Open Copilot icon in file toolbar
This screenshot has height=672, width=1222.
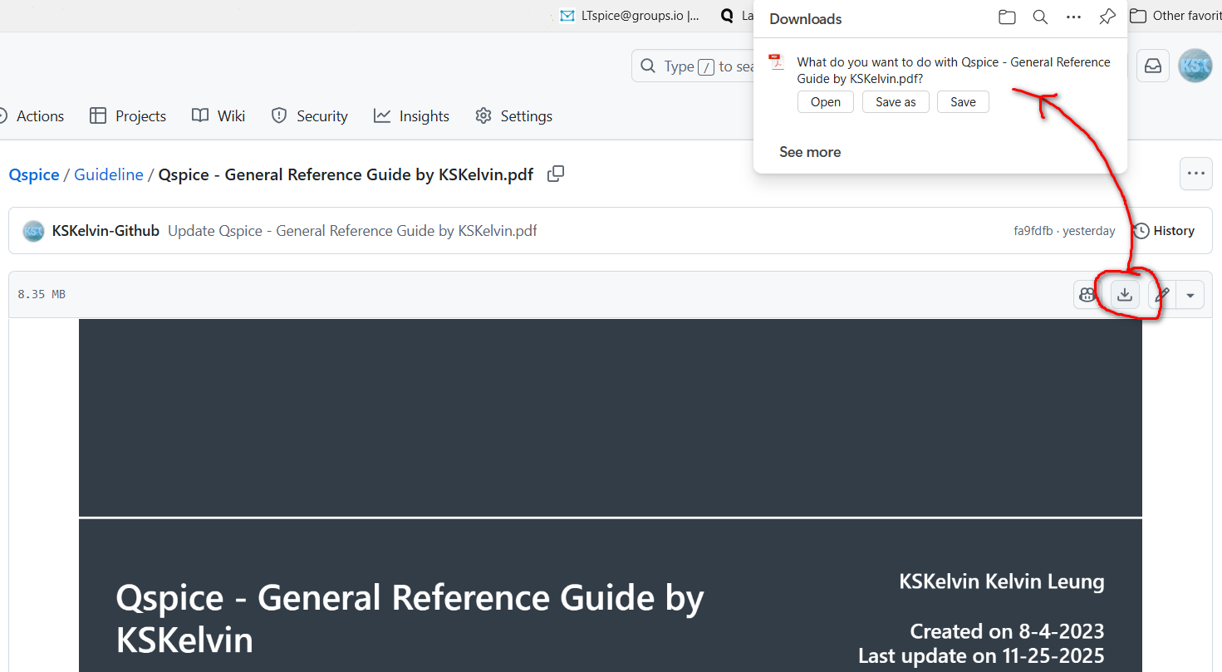[x=1087, y=294]
